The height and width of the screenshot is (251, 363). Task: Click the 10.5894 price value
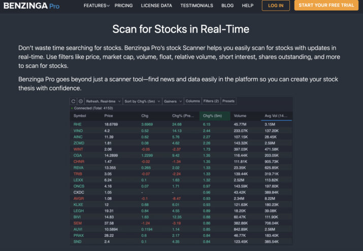111,229
